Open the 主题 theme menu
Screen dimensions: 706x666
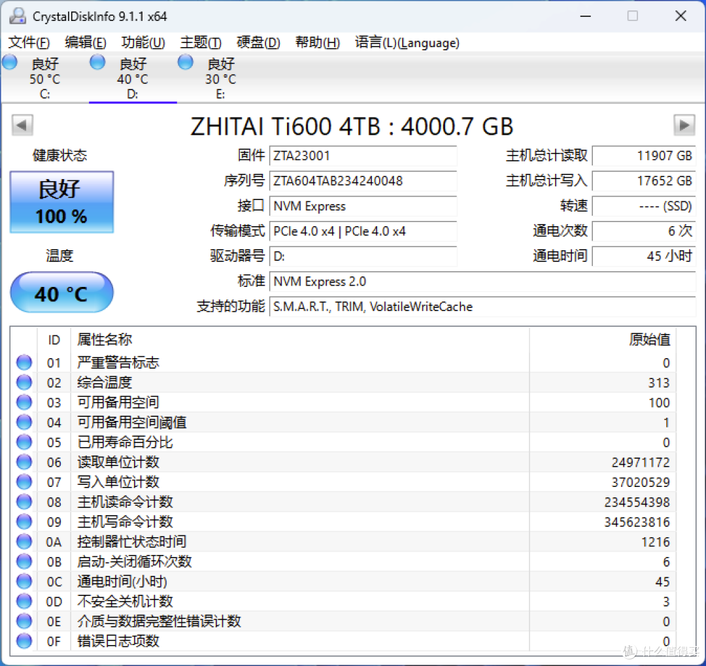point(199,42)
